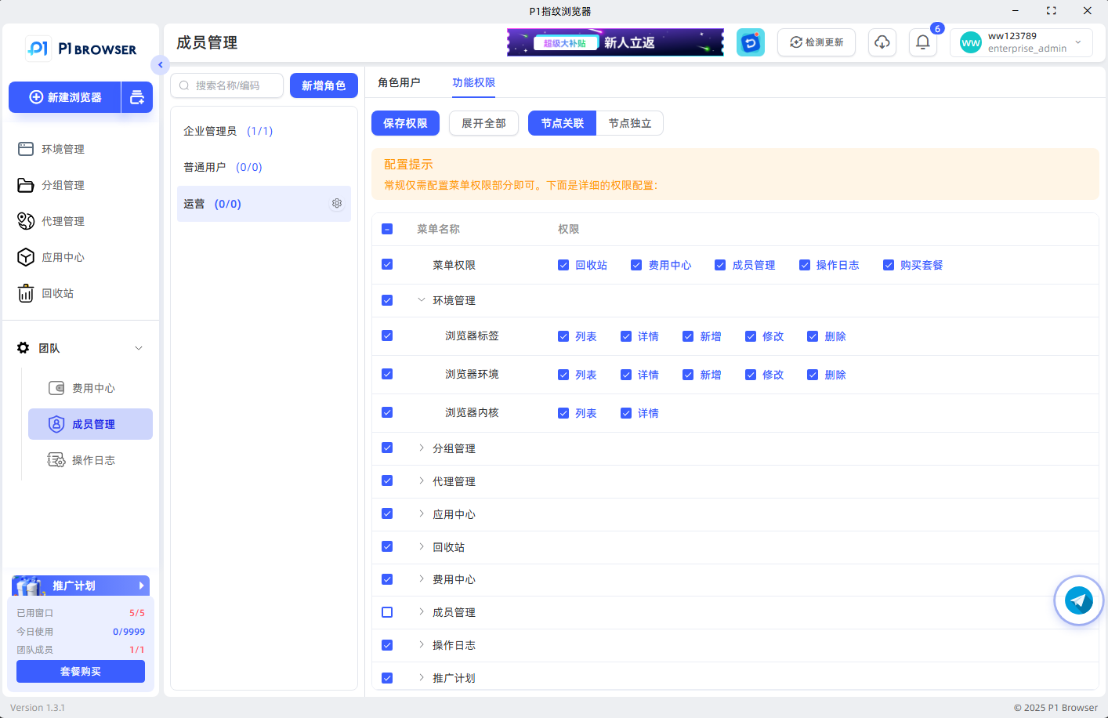Expand the 分组管理 permission node
This screenshot has height=718, width=1108.
[x=421, y=448]
